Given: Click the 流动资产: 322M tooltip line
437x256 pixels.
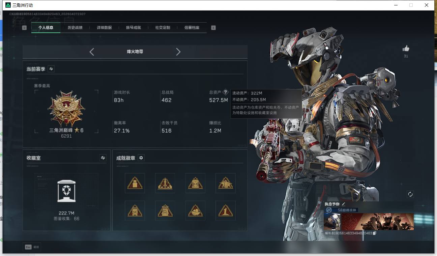Looking at the screenshot, I should [247, 93].
